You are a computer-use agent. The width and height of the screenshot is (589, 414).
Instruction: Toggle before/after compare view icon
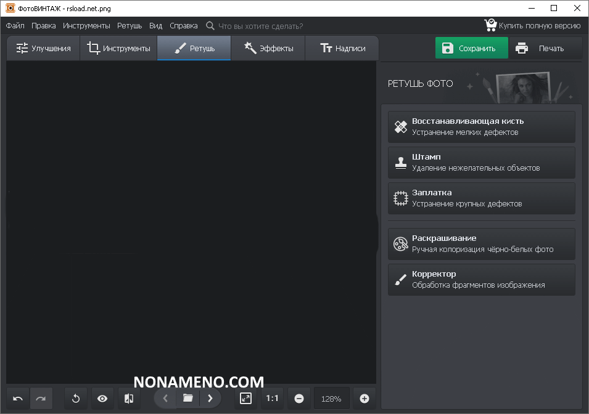click(x=129, y=399)
